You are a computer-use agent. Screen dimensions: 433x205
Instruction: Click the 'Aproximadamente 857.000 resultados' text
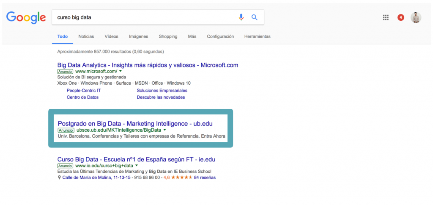(110, 51)
